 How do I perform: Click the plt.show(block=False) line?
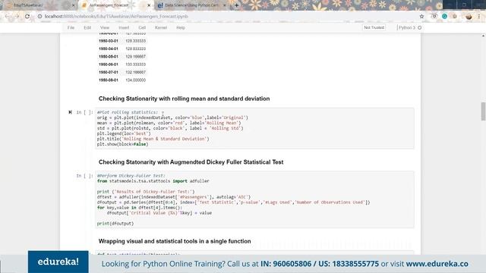pyautogui.click(x=123, y=144)
